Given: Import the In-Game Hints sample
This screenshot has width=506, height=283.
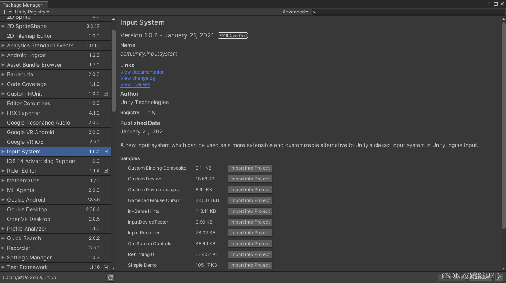Looking at the screenshot, I should pos(250,211).
